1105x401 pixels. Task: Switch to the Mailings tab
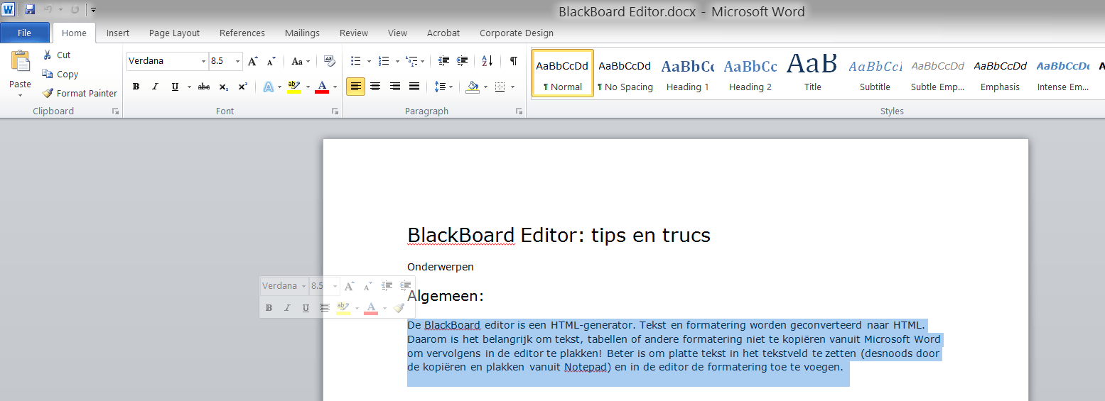click(302, 33)
